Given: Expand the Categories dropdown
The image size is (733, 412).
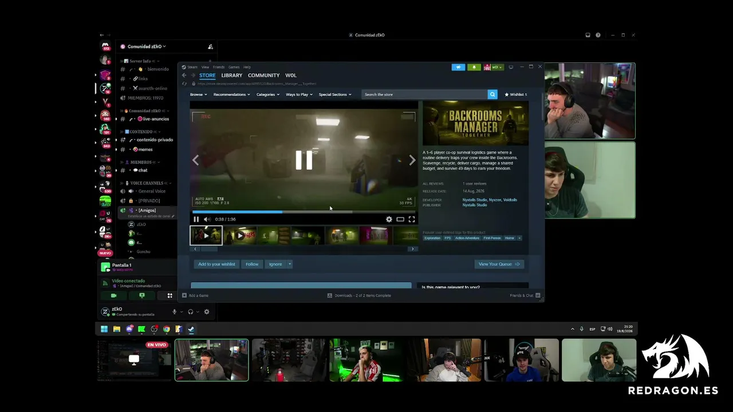Looking at the screenshot, I should (267, 94).
